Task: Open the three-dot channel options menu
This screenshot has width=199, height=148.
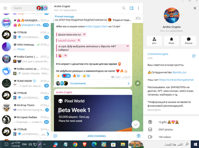Action: click(139, 8)
